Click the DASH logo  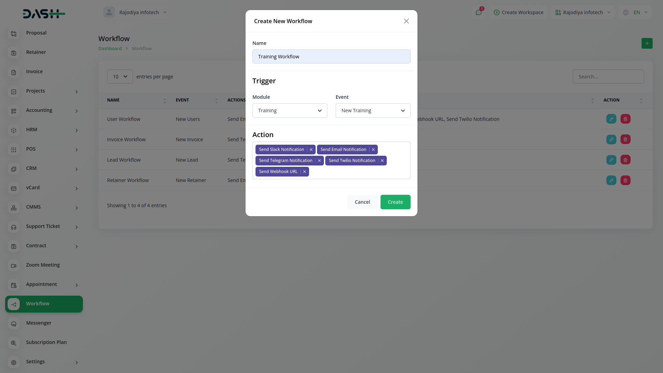44,14
